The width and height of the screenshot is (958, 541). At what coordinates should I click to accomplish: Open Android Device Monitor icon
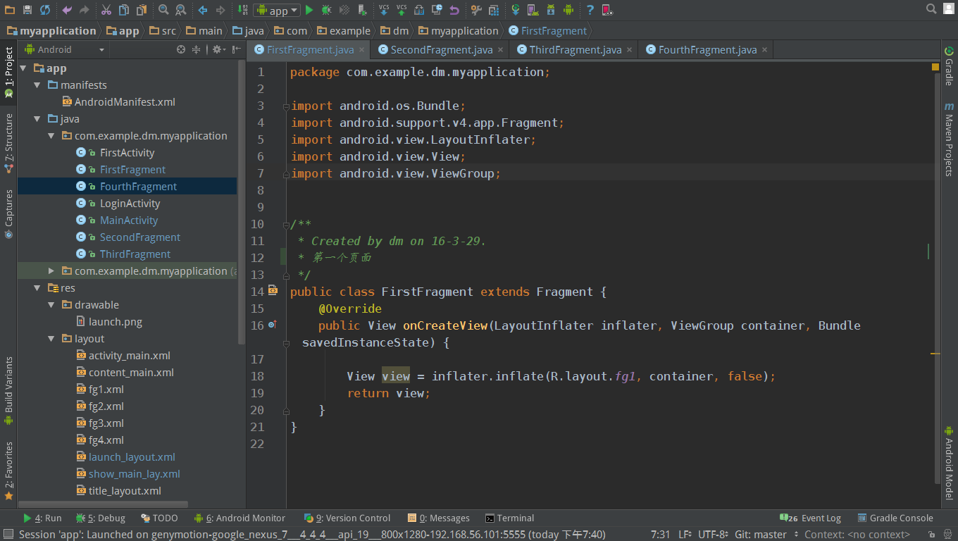[568, 10]
